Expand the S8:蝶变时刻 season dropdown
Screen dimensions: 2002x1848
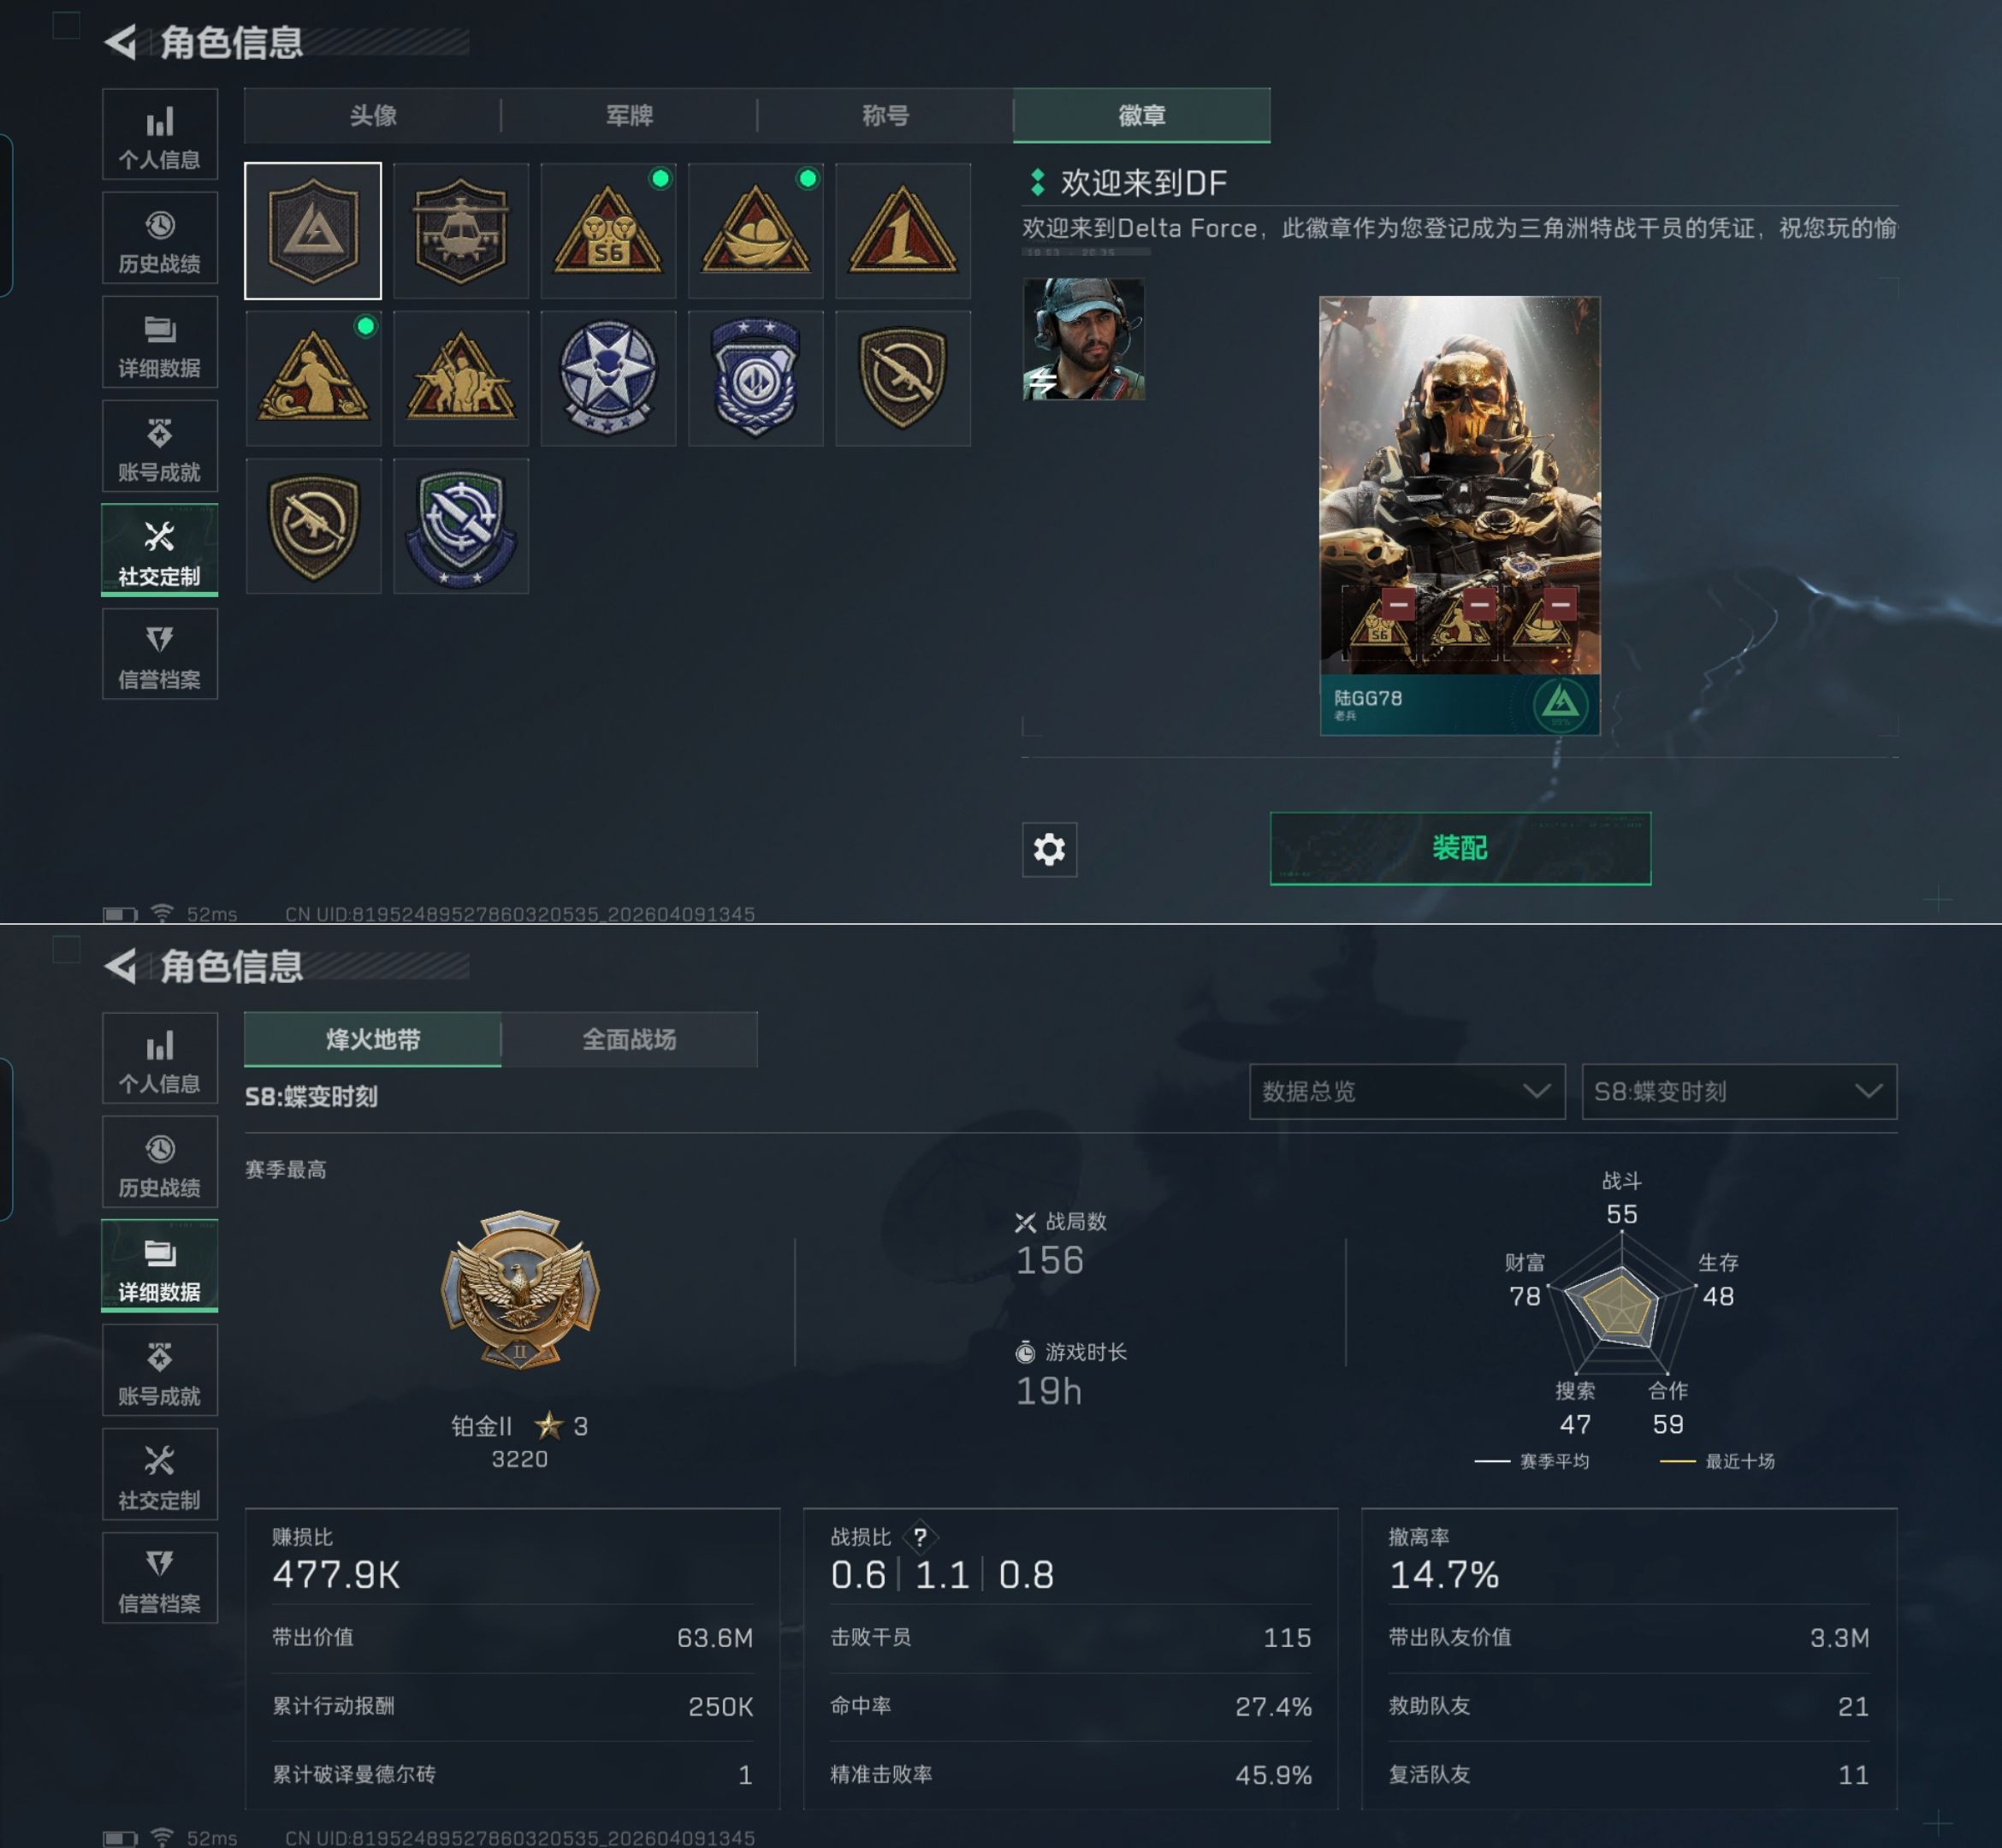(x=1739, y=1091)
